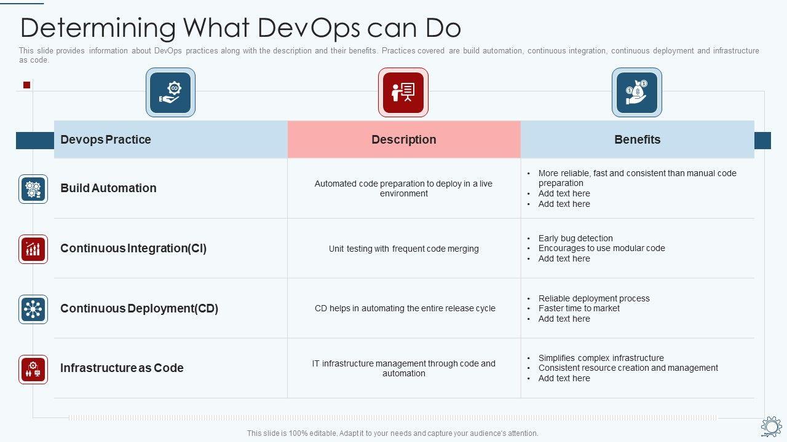787x442 pixels.
Task: Select the bar chart icon beside Continuous Integration
Action: click(33, 249)
